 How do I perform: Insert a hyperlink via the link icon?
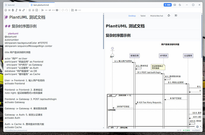point(24,10)
